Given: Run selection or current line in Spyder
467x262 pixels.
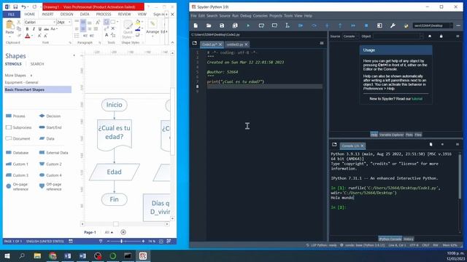Looking at the screenshot, I should point(287,26).
